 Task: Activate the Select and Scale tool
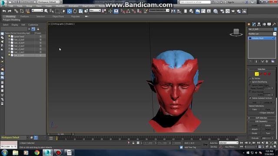(81, 11)
